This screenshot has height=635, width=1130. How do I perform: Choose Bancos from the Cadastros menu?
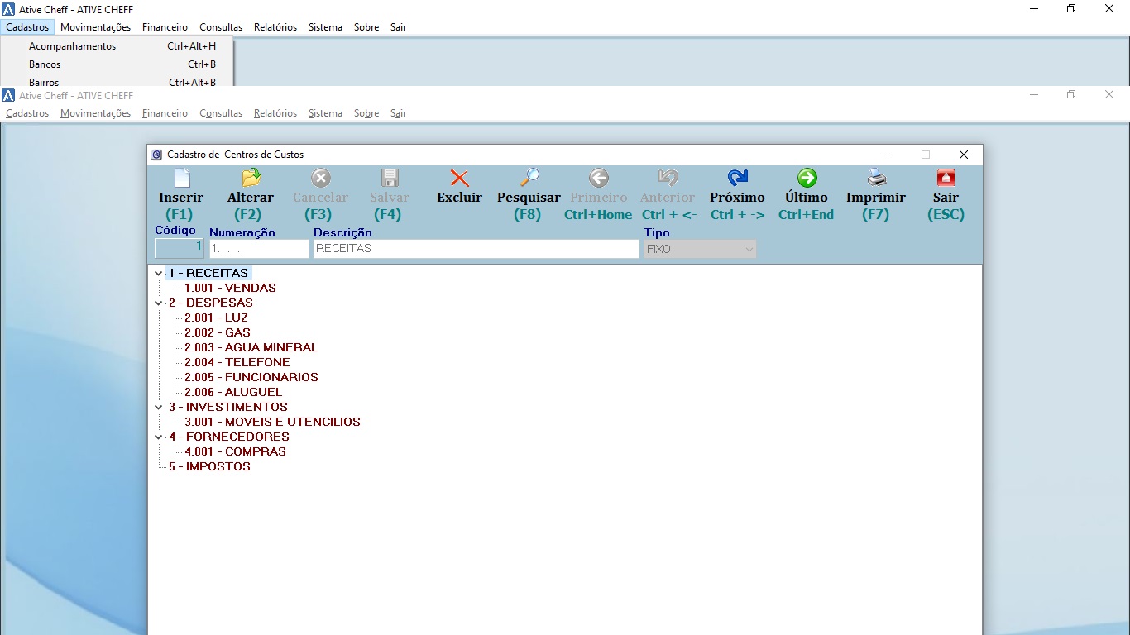tap(117, 64)
